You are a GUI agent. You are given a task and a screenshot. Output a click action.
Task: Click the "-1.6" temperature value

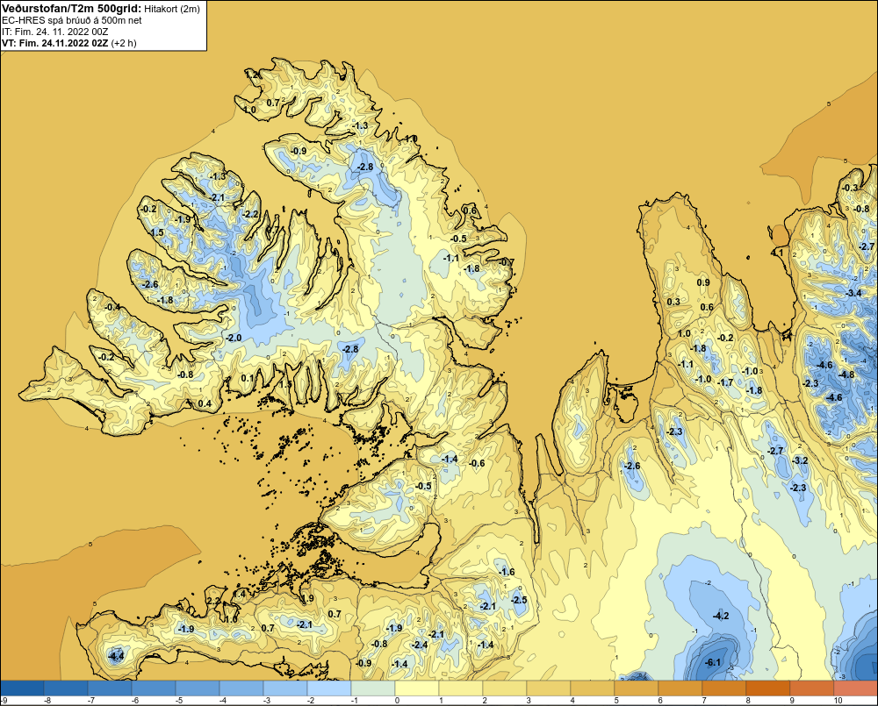pyautogui.click(x=507, y=572)
